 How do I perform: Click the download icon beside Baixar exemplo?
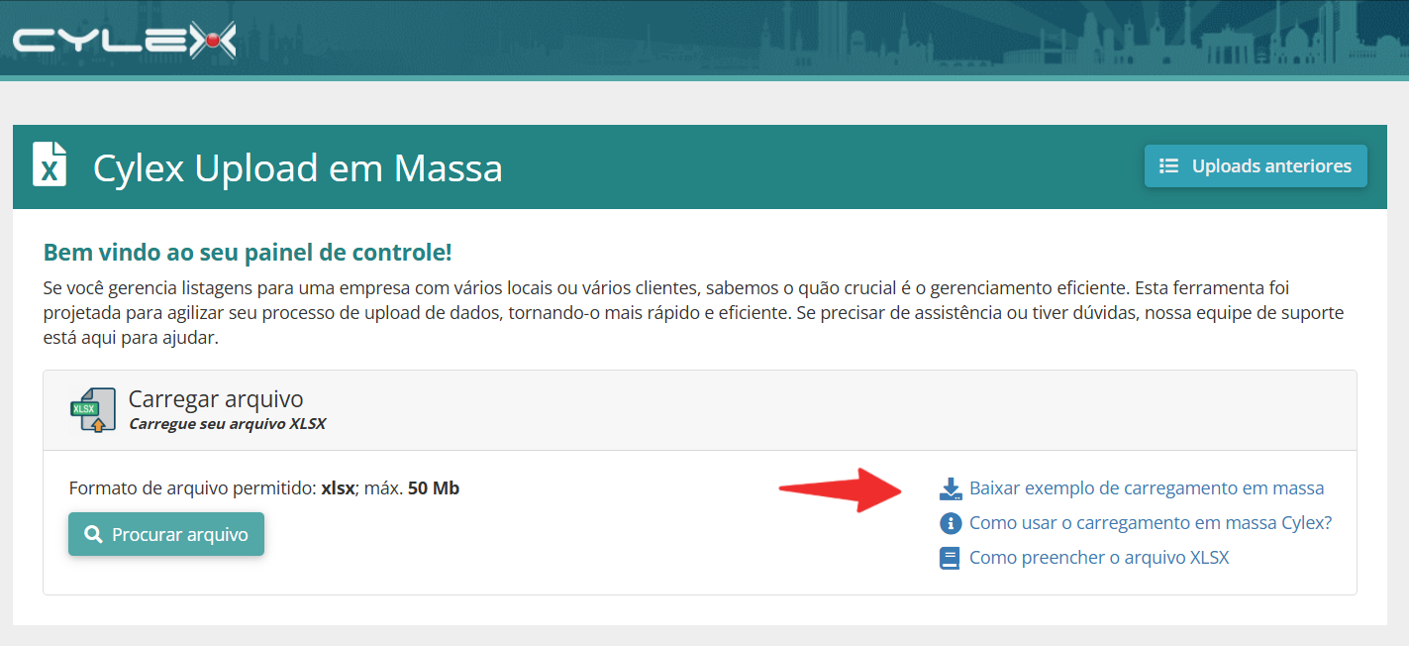(951, 488)
